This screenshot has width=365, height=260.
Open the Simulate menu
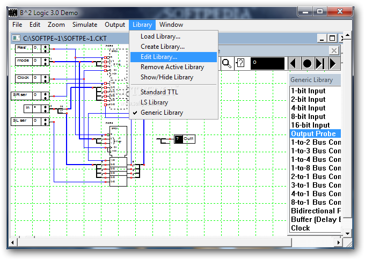pyautogui.click(x=85, y=25)
